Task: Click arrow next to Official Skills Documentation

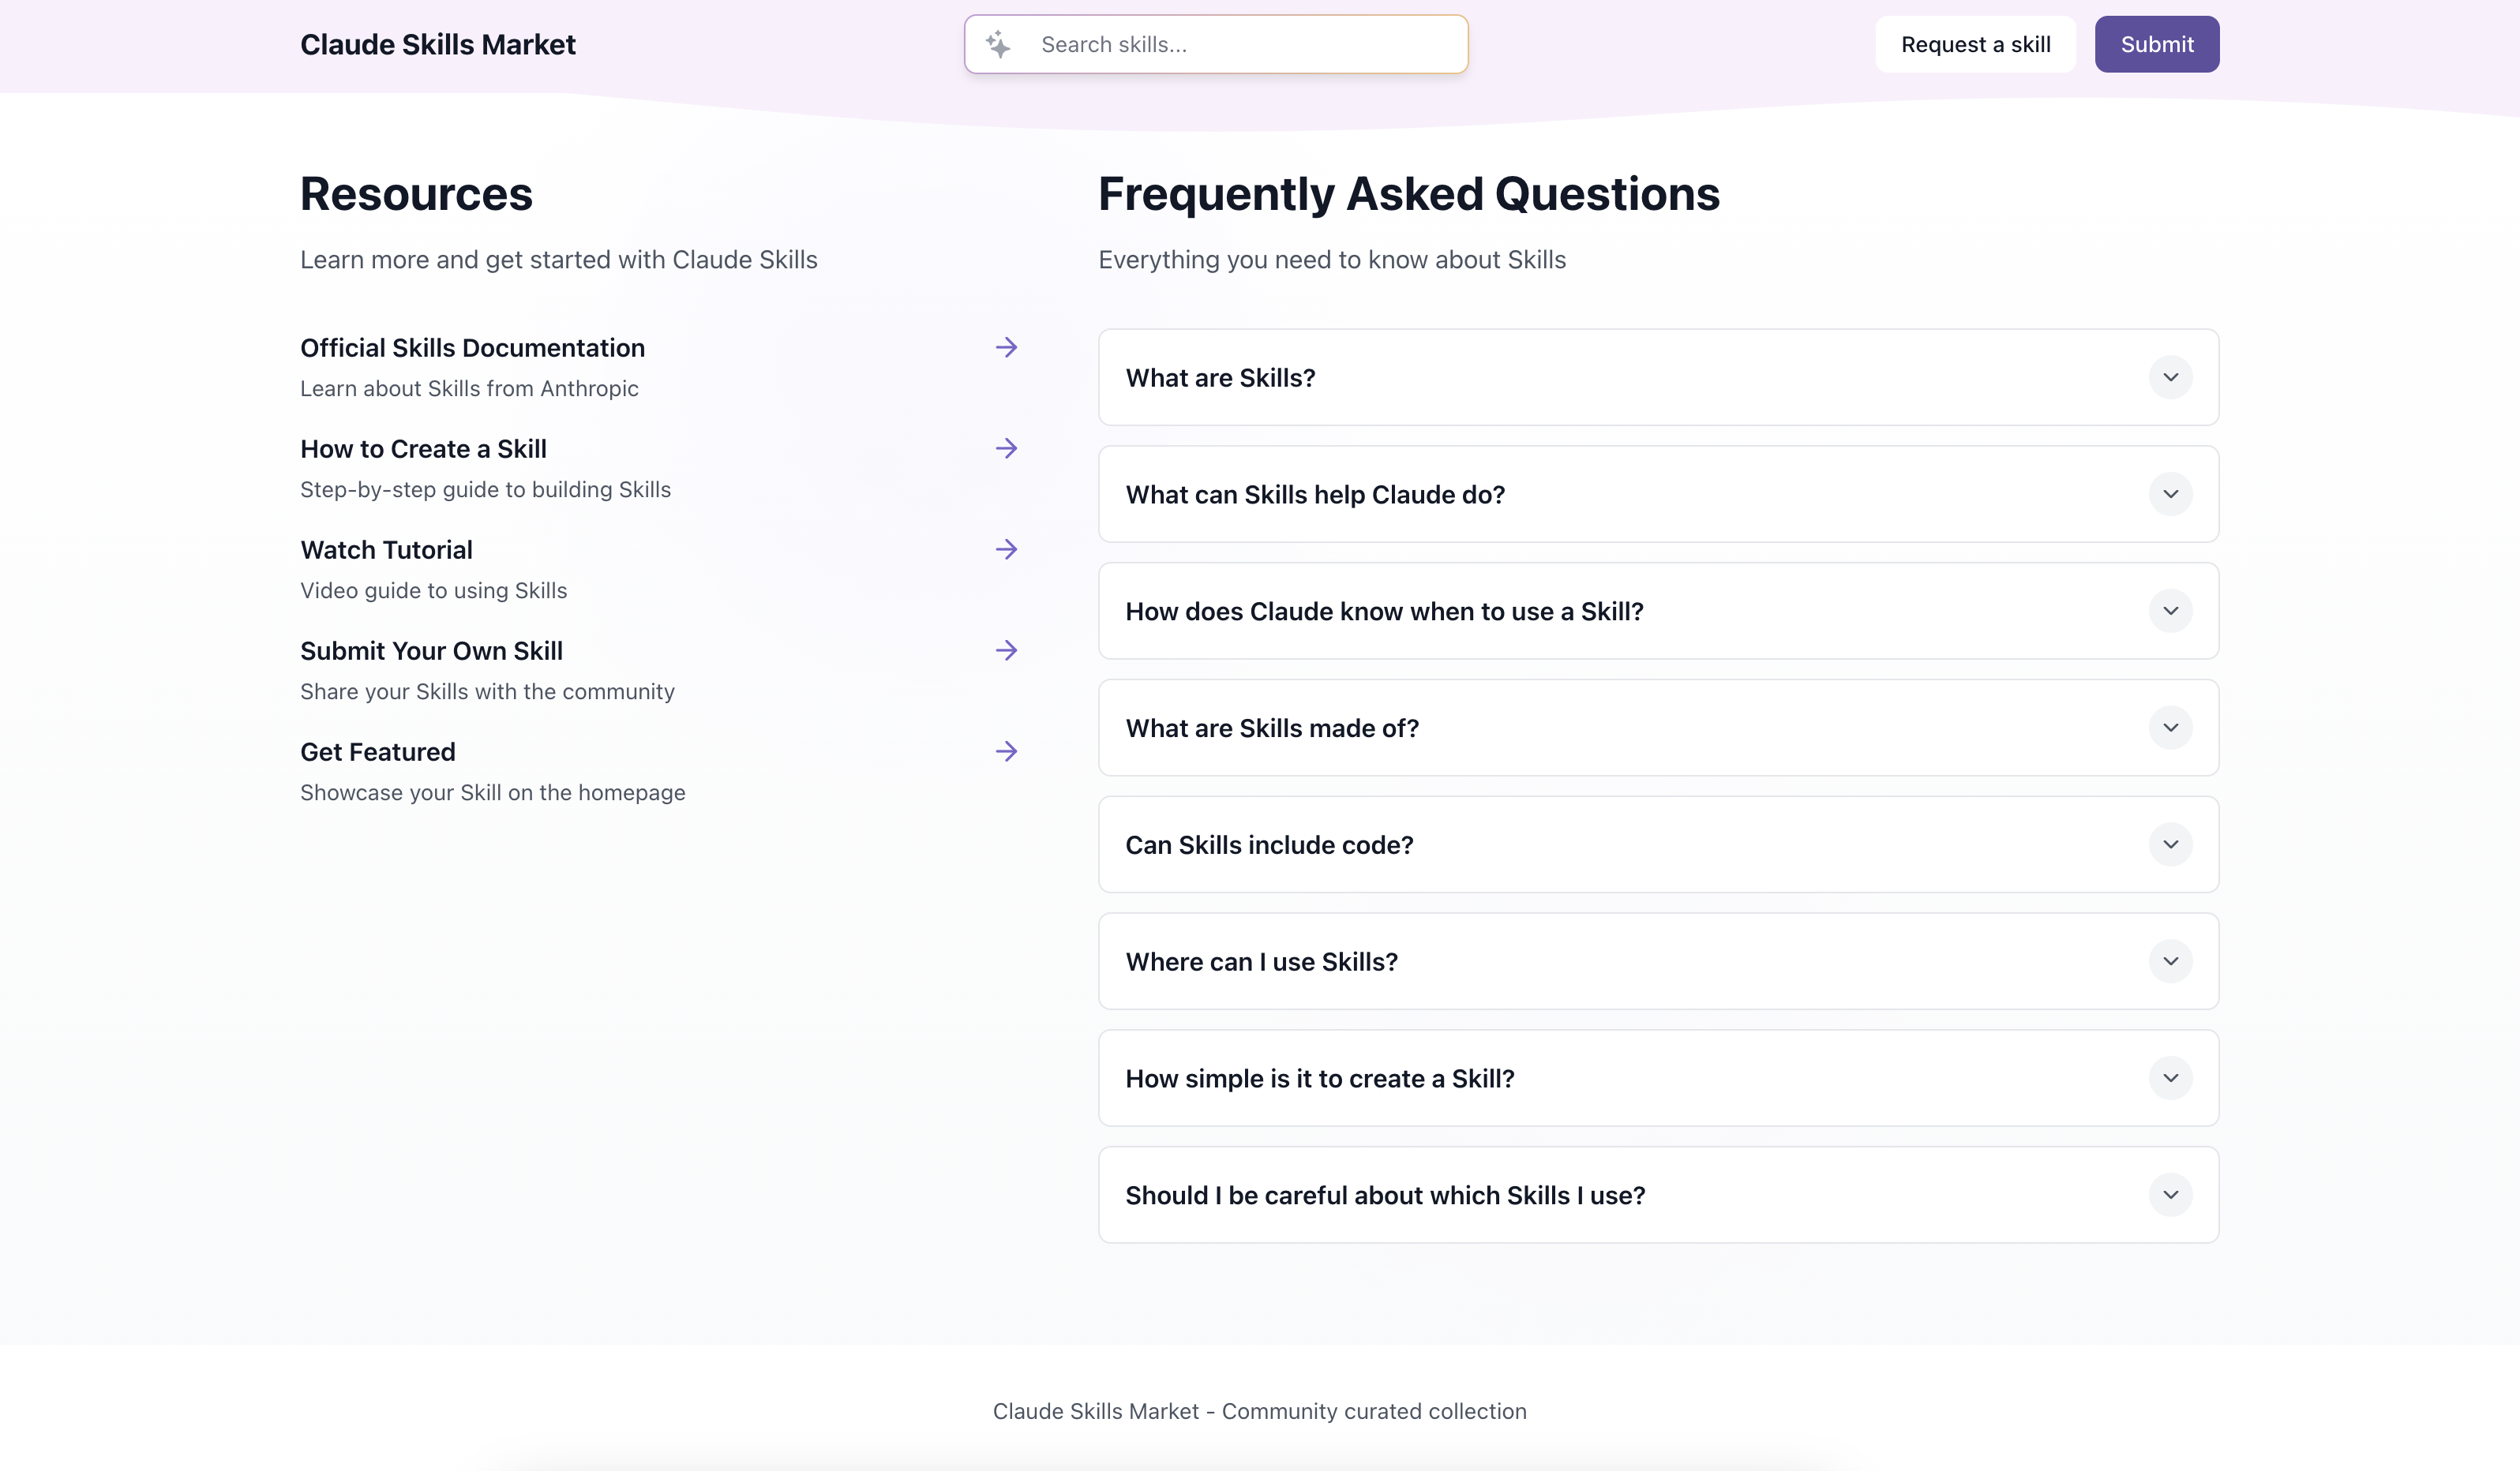Action: coord(1006,348)
